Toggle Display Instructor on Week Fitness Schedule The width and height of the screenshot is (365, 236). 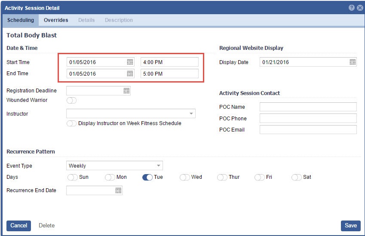pos(71,123)
